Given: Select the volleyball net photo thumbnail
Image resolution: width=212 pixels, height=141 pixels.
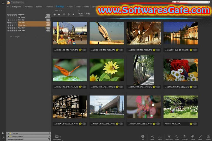Looking at the screenshot, I should (x=70, y=33).
